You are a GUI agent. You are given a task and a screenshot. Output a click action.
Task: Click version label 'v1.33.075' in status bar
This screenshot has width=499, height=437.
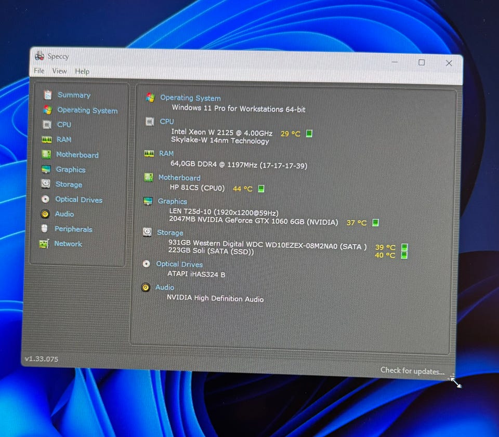42,359
